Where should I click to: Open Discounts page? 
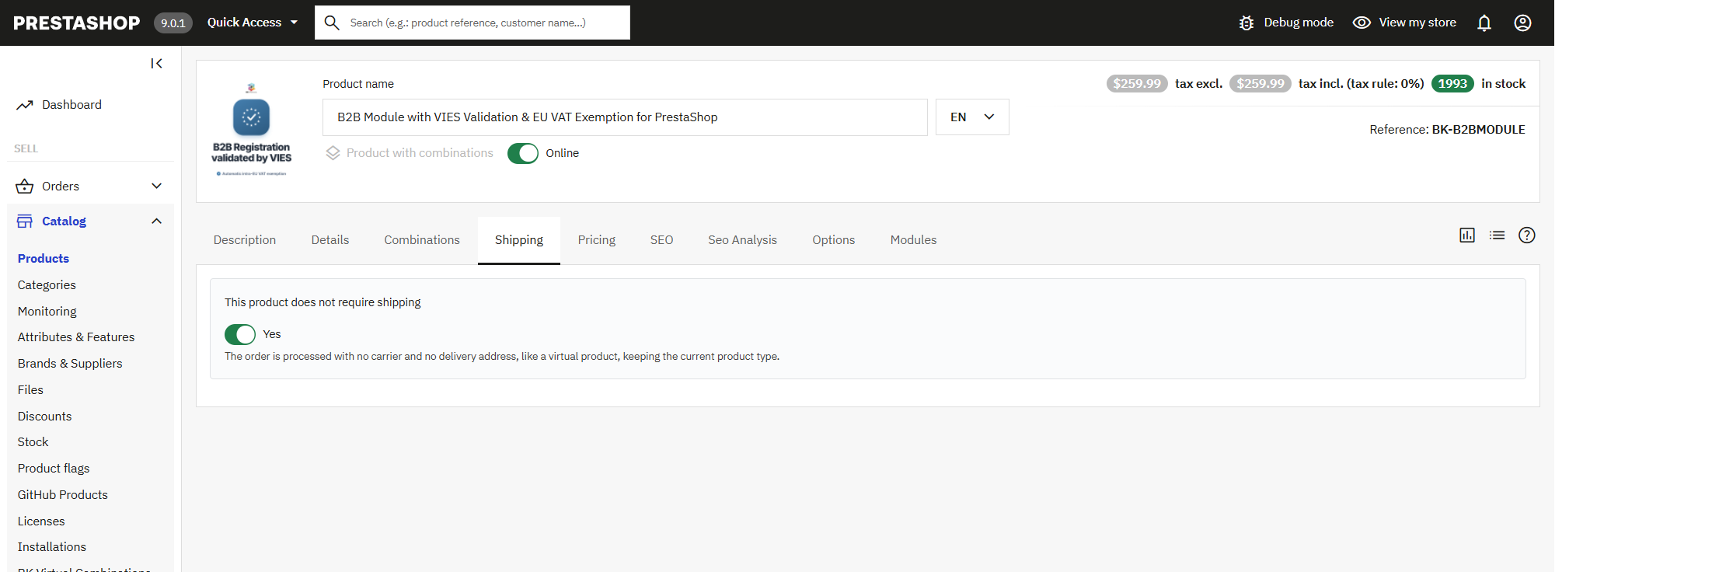point(44,417)
